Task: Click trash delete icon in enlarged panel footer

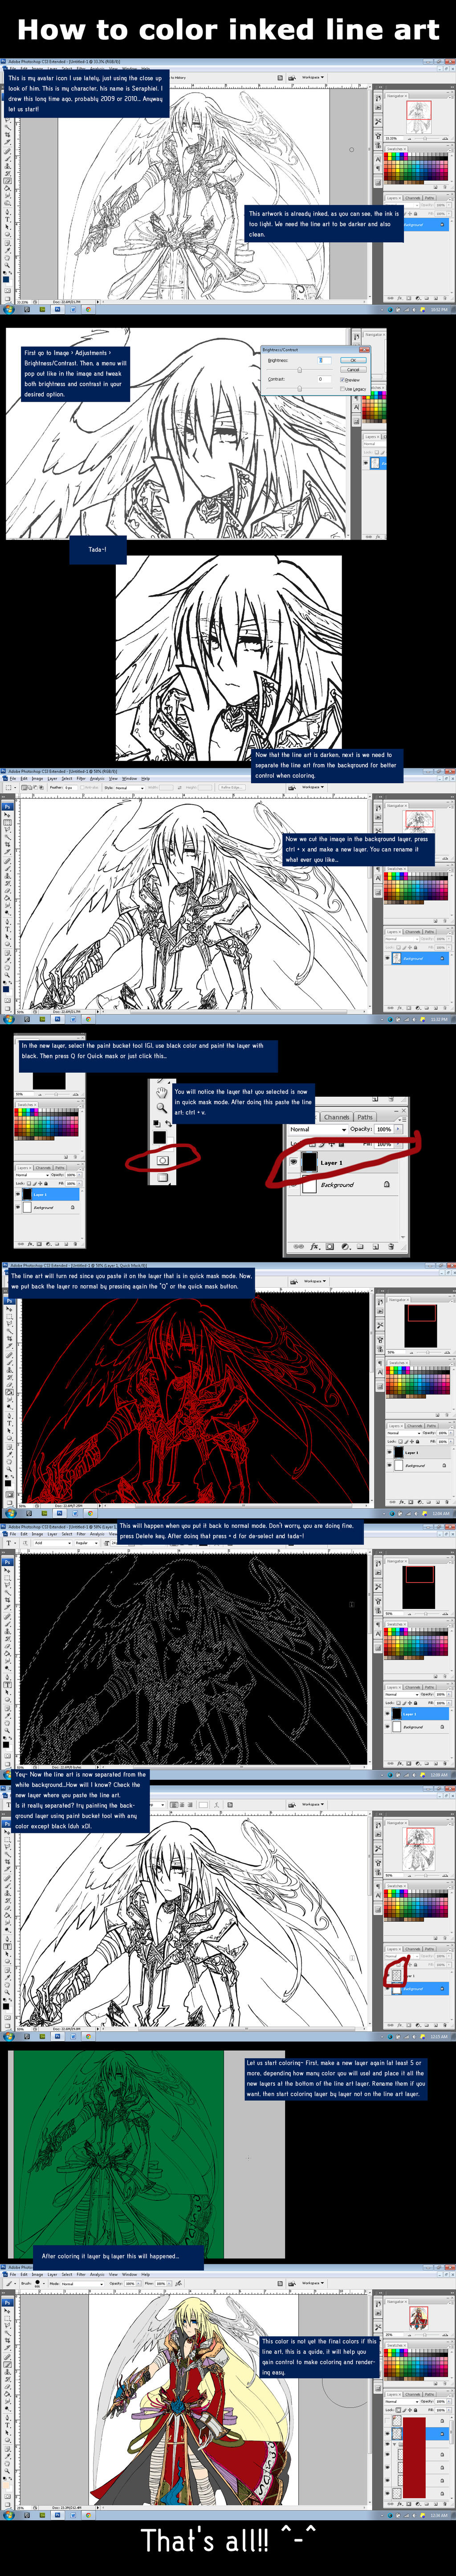Action: (391, 1247)
